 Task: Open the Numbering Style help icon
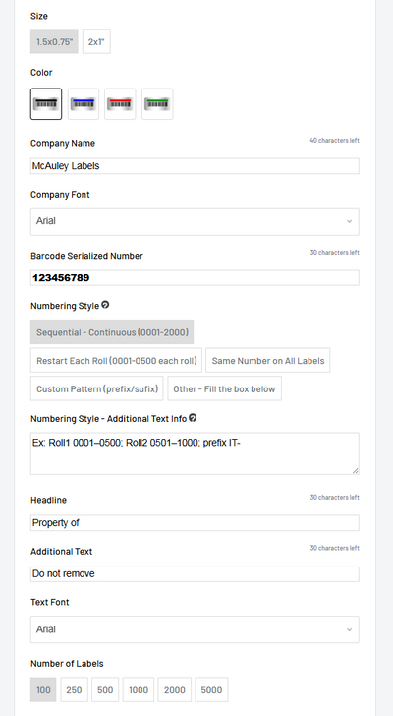point(105,305)
